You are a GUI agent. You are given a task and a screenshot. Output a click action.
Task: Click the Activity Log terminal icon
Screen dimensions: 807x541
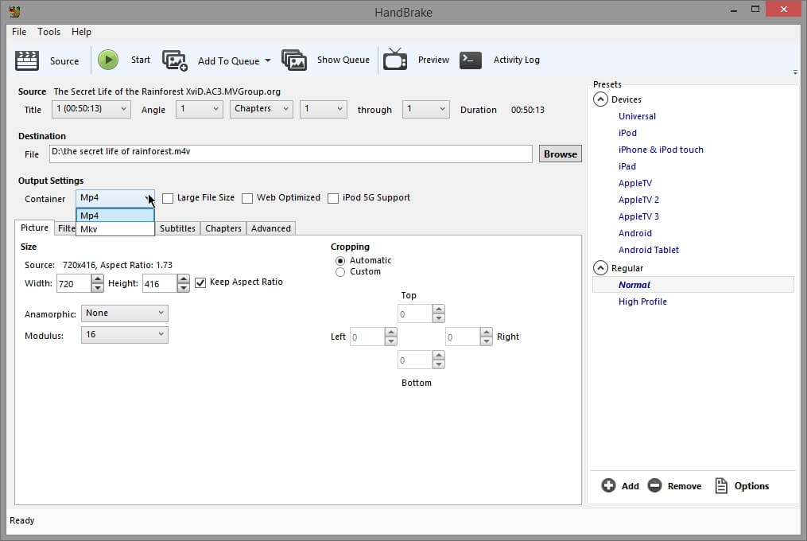[471, 60]
